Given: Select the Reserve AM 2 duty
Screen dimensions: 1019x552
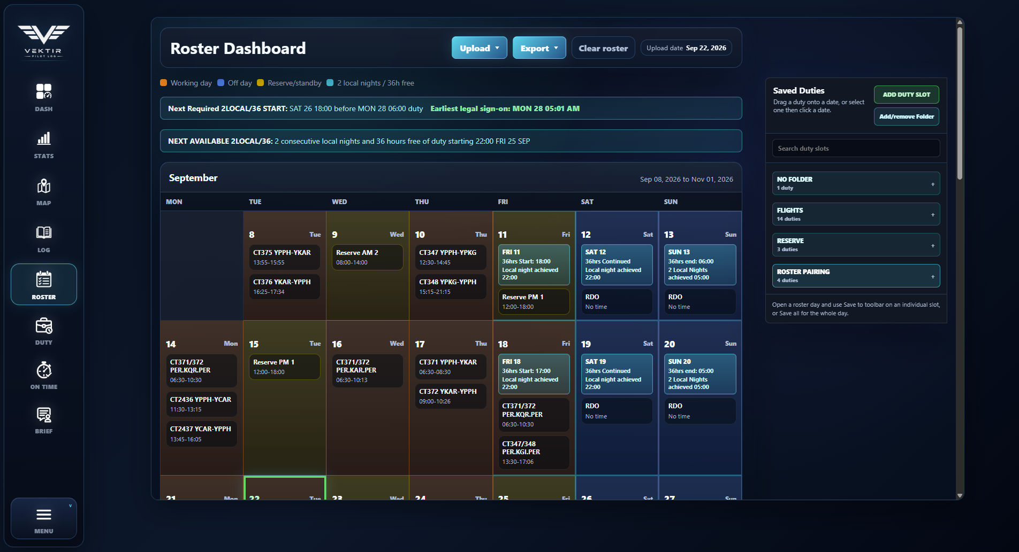Looking at the screenshot, I should point(367,257).
